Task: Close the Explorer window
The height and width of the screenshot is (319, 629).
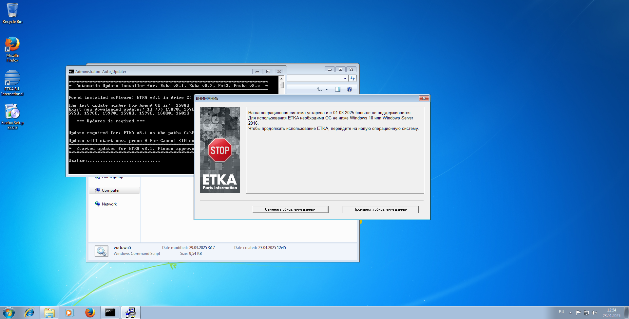Action: tap(351, 69)
